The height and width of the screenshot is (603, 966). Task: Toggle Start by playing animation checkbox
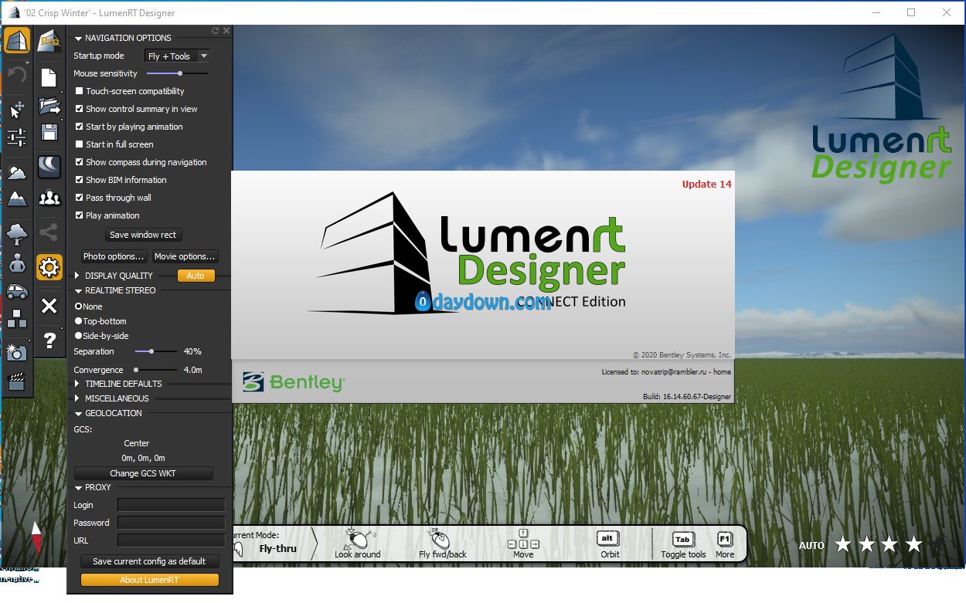coord(79,127)
